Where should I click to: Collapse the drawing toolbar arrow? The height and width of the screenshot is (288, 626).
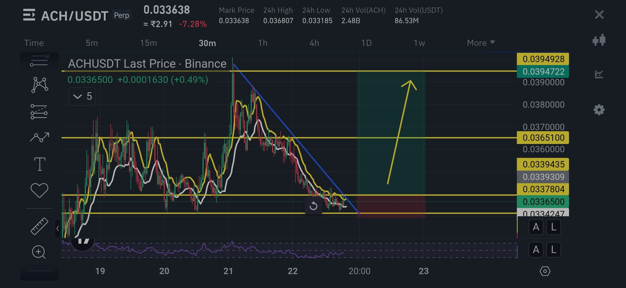click(x=58, y=229)
